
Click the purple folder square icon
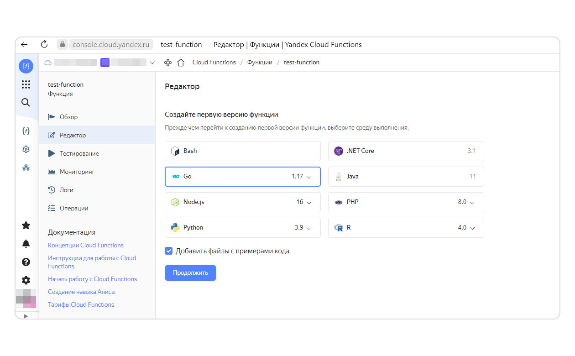point(105,63)
